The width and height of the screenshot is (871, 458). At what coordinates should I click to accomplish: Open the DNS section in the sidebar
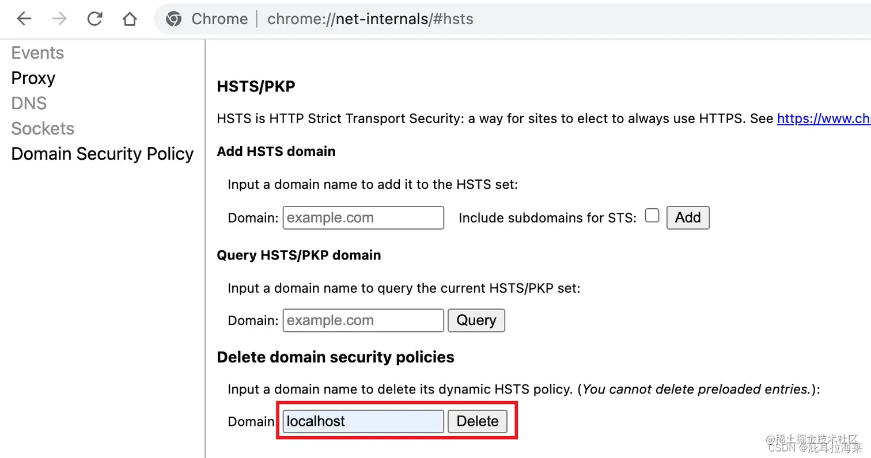pos(29,104)
